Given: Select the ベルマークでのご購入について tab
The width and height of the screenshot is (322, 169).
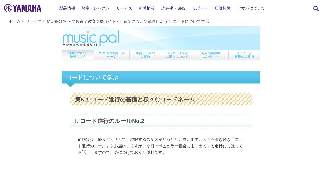Looking at the screenshot, I should click(177, 55).
